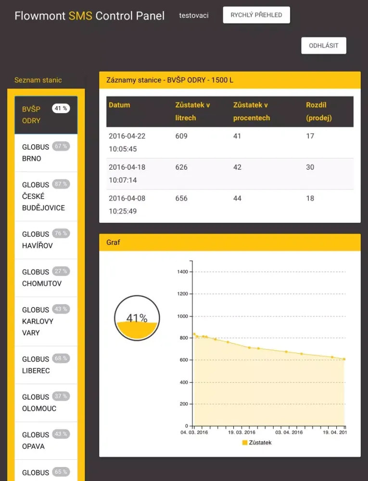
Task: Open the GLOBUS OPAVA station entry
Action: point(46,441)
